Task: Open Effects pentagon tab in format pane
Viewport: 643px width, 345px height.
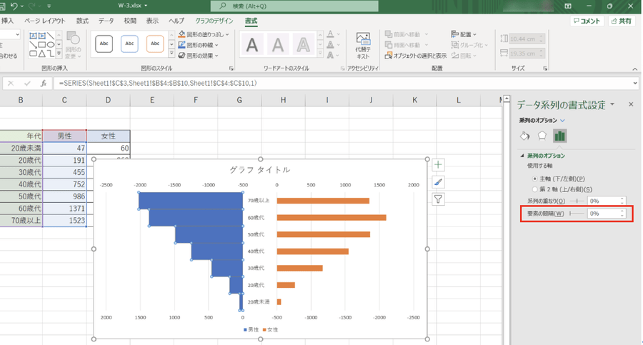Action: [542, 136]
